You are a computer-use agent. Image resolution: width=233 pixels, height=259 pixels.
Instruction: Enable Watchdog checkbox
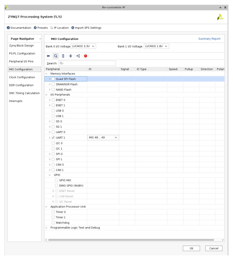pos(53,223)
